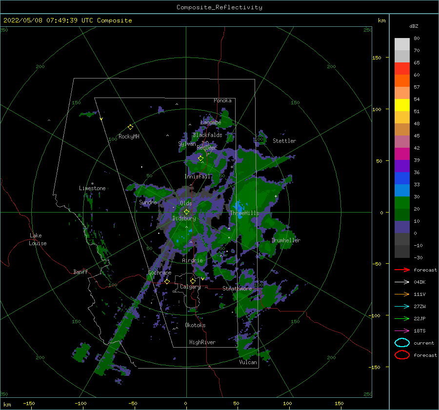This screenshot has width=439, height=410.
Task: Click the Drumheller map label
Action: pos(286,240)
